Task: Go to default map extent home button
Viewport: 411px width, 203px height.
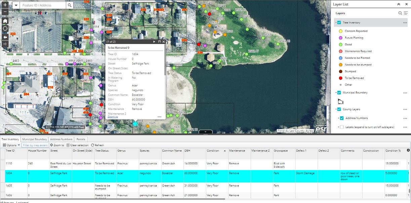Action: coord(5,21)
